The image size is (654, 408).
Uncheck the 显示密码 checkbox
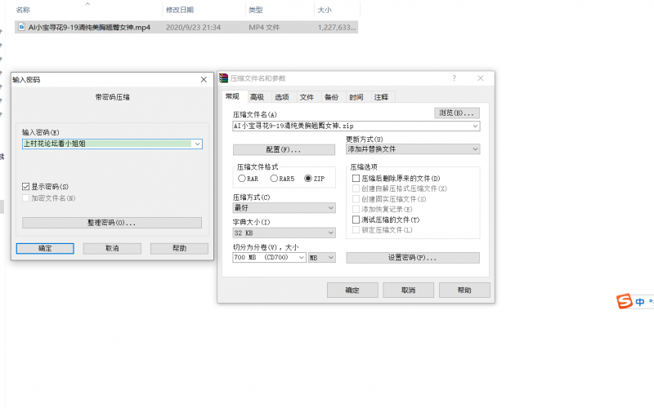click(x=26, y=187)
